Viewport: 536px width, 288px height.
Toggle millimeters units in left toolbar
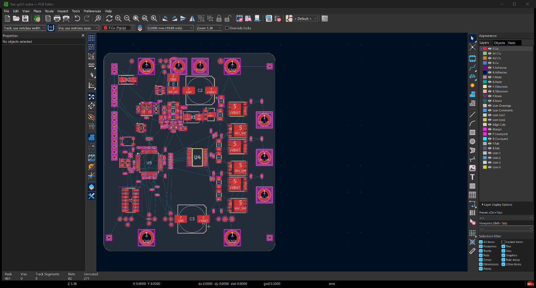click(92, 65)
